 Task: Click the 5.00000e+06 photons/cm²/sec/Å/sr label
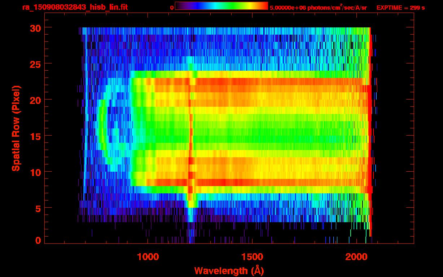click(318, 7)
